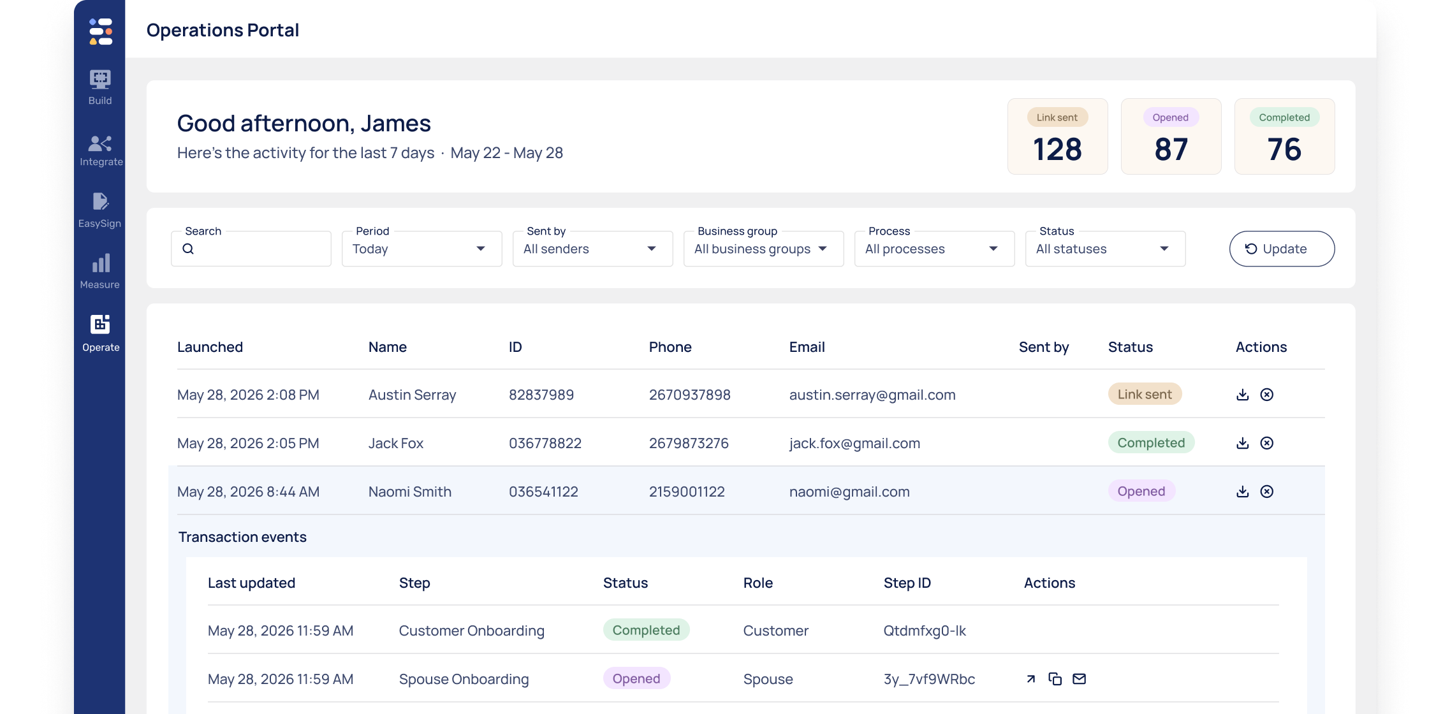The height and width of the screenshot is (714, 1450).
Task: Select the Completed 76 card
Action: click(1285, 136)
